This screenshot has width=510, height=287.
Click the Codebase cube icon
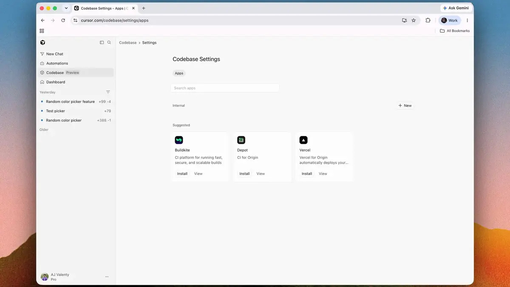[x=42, y=72]
